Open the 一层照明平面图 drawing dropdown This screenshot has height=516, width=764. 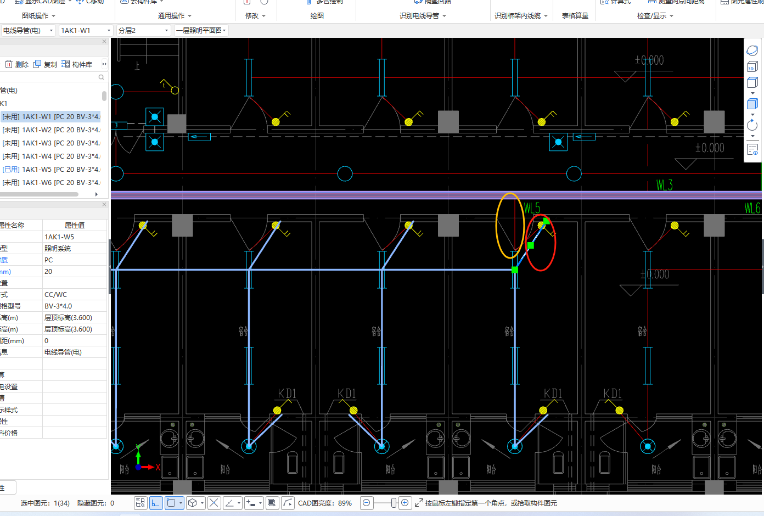click(x=201, y=30)
